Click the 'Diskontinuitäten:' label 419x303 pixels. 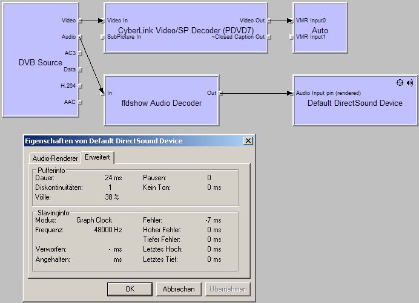pyautogui.click(x=59, y=187)
